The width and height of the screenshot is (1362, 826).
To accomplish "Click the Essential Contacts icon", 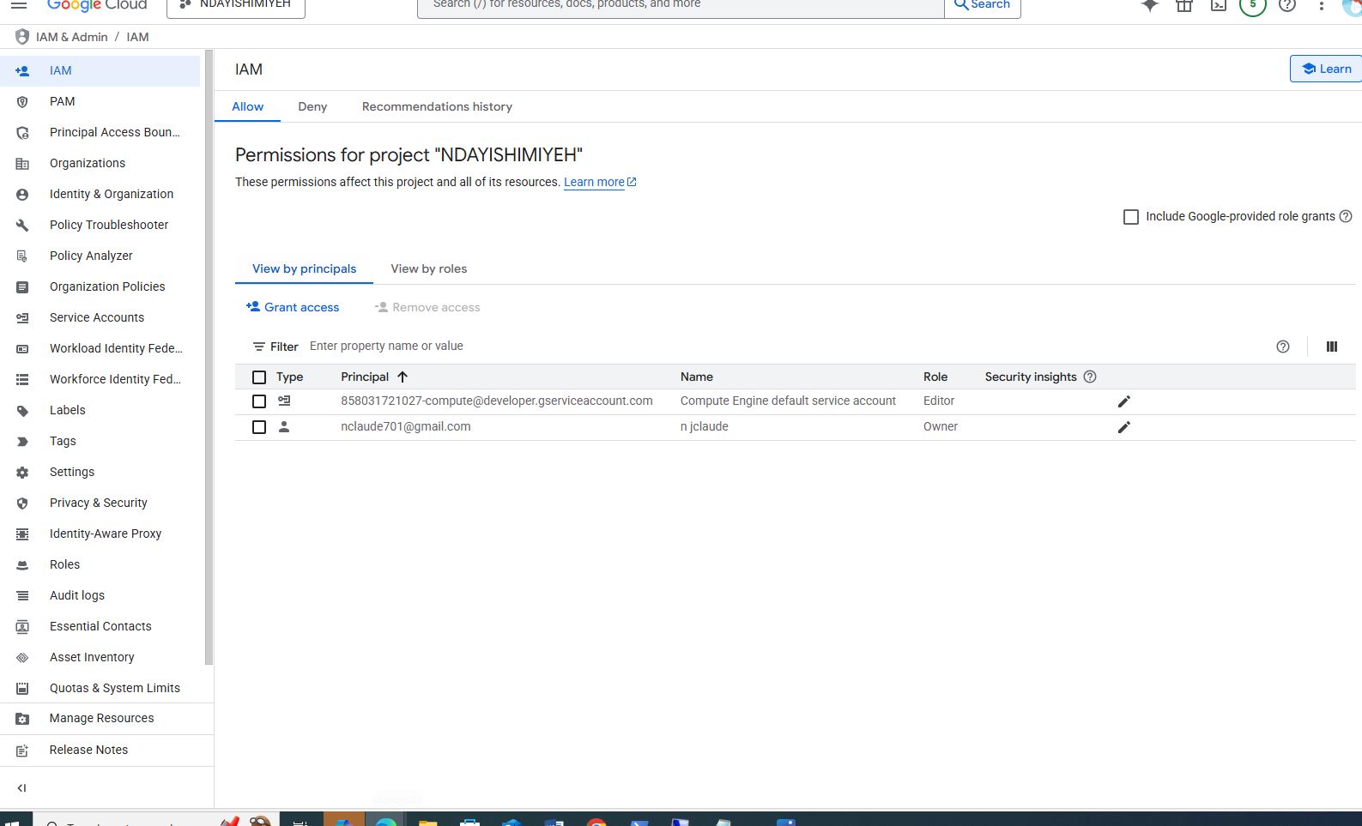I will tap(22, 626).
